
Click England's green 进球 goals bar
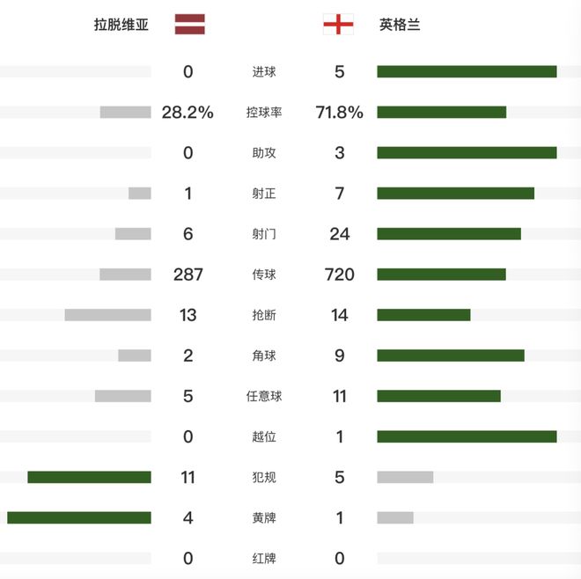[x=467, y=72]
